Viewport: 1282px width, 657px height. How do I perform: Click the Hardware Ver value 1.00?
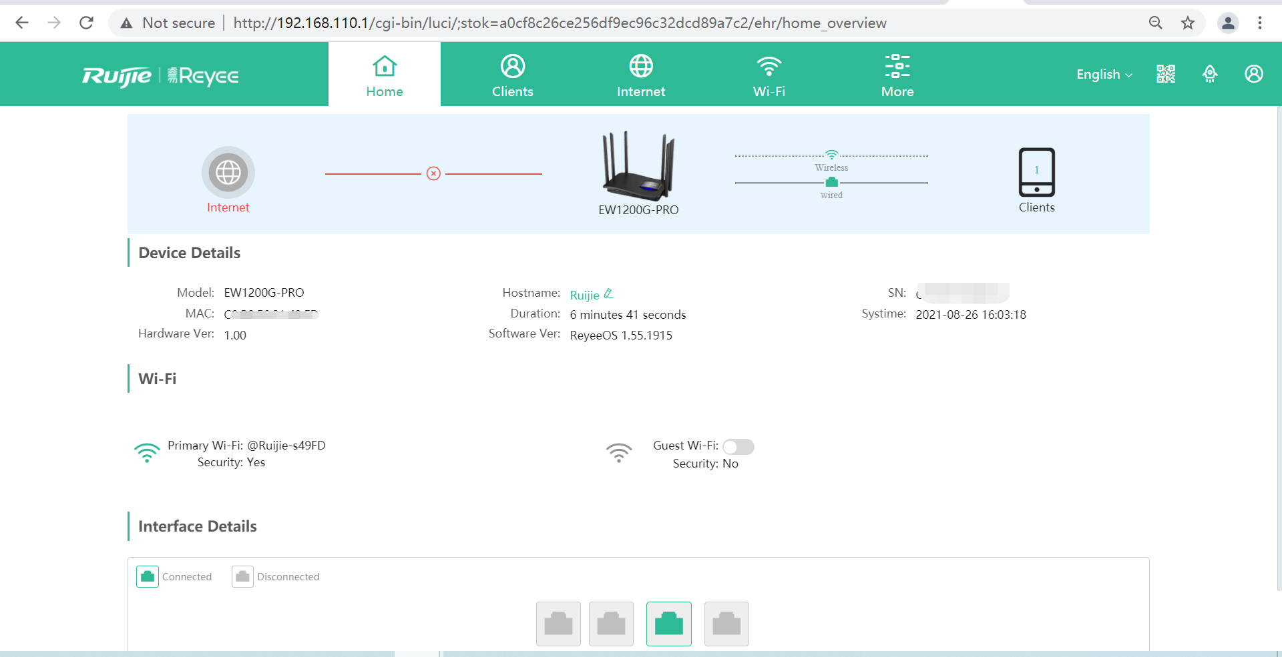(235, 336)
